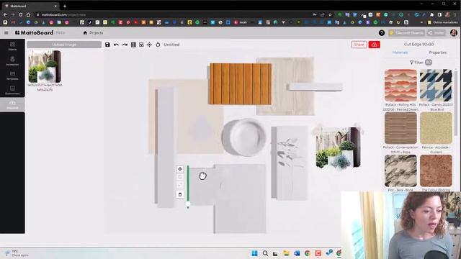The width and height of the screenshot is (461, 259).
Task: Delete the selected object with trash icon
Action: coord(180,194)
